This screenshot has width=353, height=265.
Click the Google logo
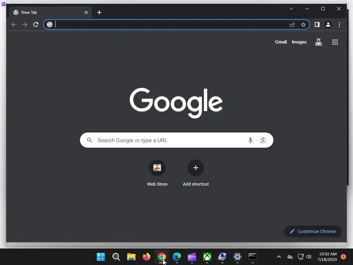pos(176,103)
